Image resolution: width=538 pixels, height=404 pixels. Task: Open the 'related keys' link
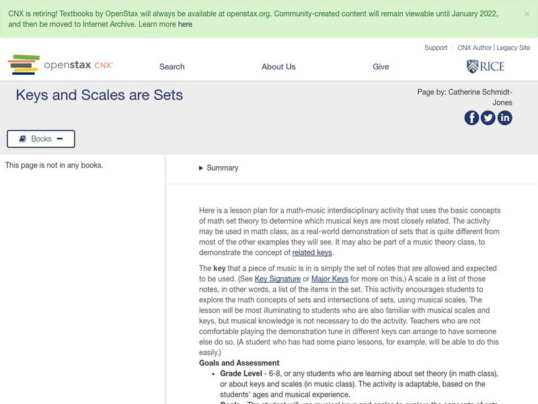tap(312, 252)
